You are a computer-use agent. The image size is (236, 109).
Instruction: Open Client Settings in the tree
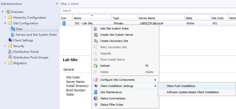point(23,40)
